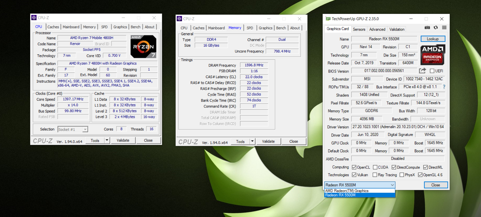This screenshot has width=481, height=217.
Task: Click the GPU-Z Driver Version field
Action: click(398, 127)
